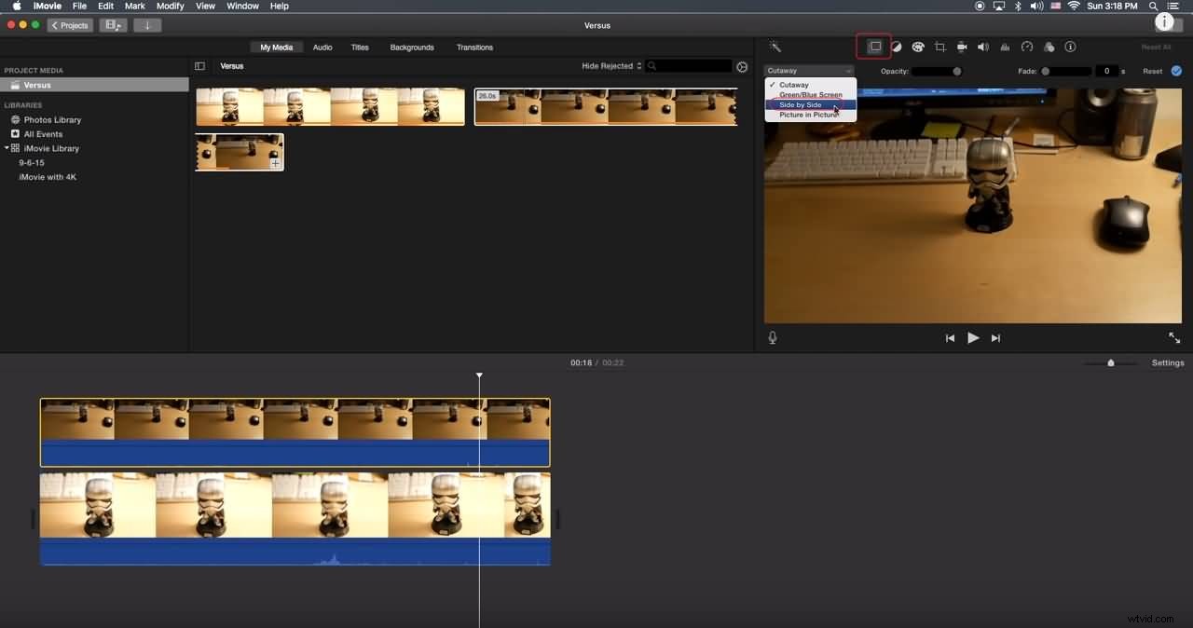Open the Noise Reduction controls
1193x628 pixels.
[x=1005, y=47]
